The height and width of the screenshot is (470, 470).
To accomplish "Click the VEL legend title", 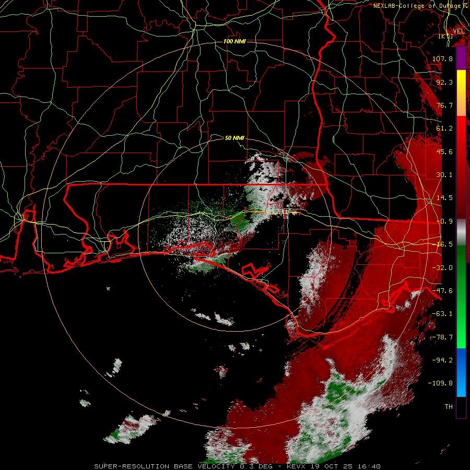I will coord(459,31).
